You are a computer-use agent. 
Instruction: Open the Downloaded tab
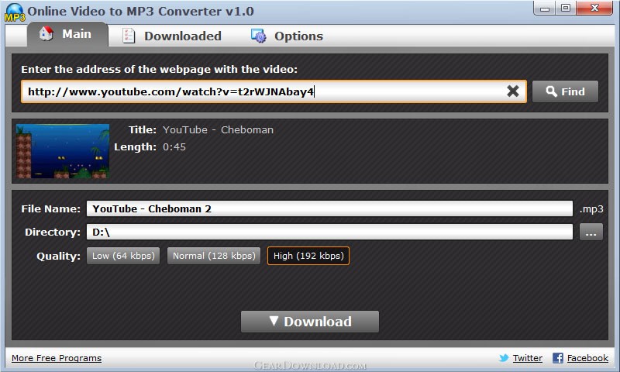click(171, 36)
